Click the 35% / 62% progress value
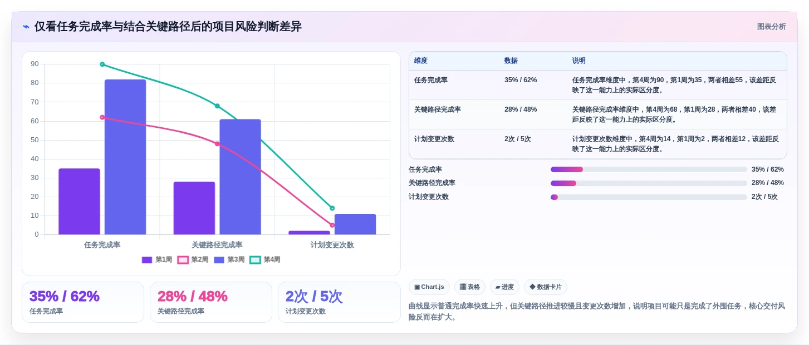Screen dimensions: 809x345 coord(768,169)
